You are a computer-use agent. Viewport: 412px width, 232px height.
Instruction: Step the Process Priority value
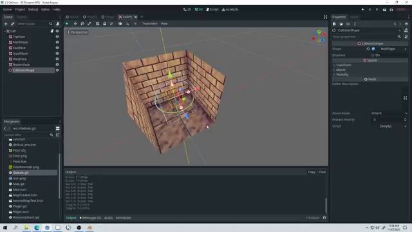pyautogui.click(x=405, y=120)
